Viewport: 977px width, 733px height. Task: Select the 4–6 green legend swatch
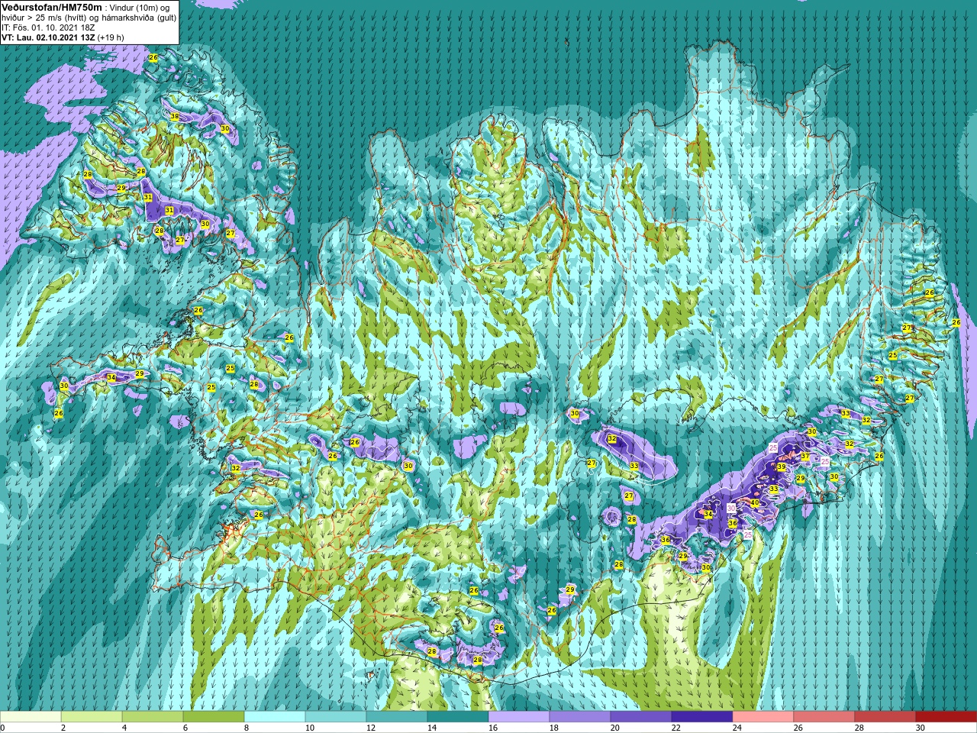pos(153,716)
